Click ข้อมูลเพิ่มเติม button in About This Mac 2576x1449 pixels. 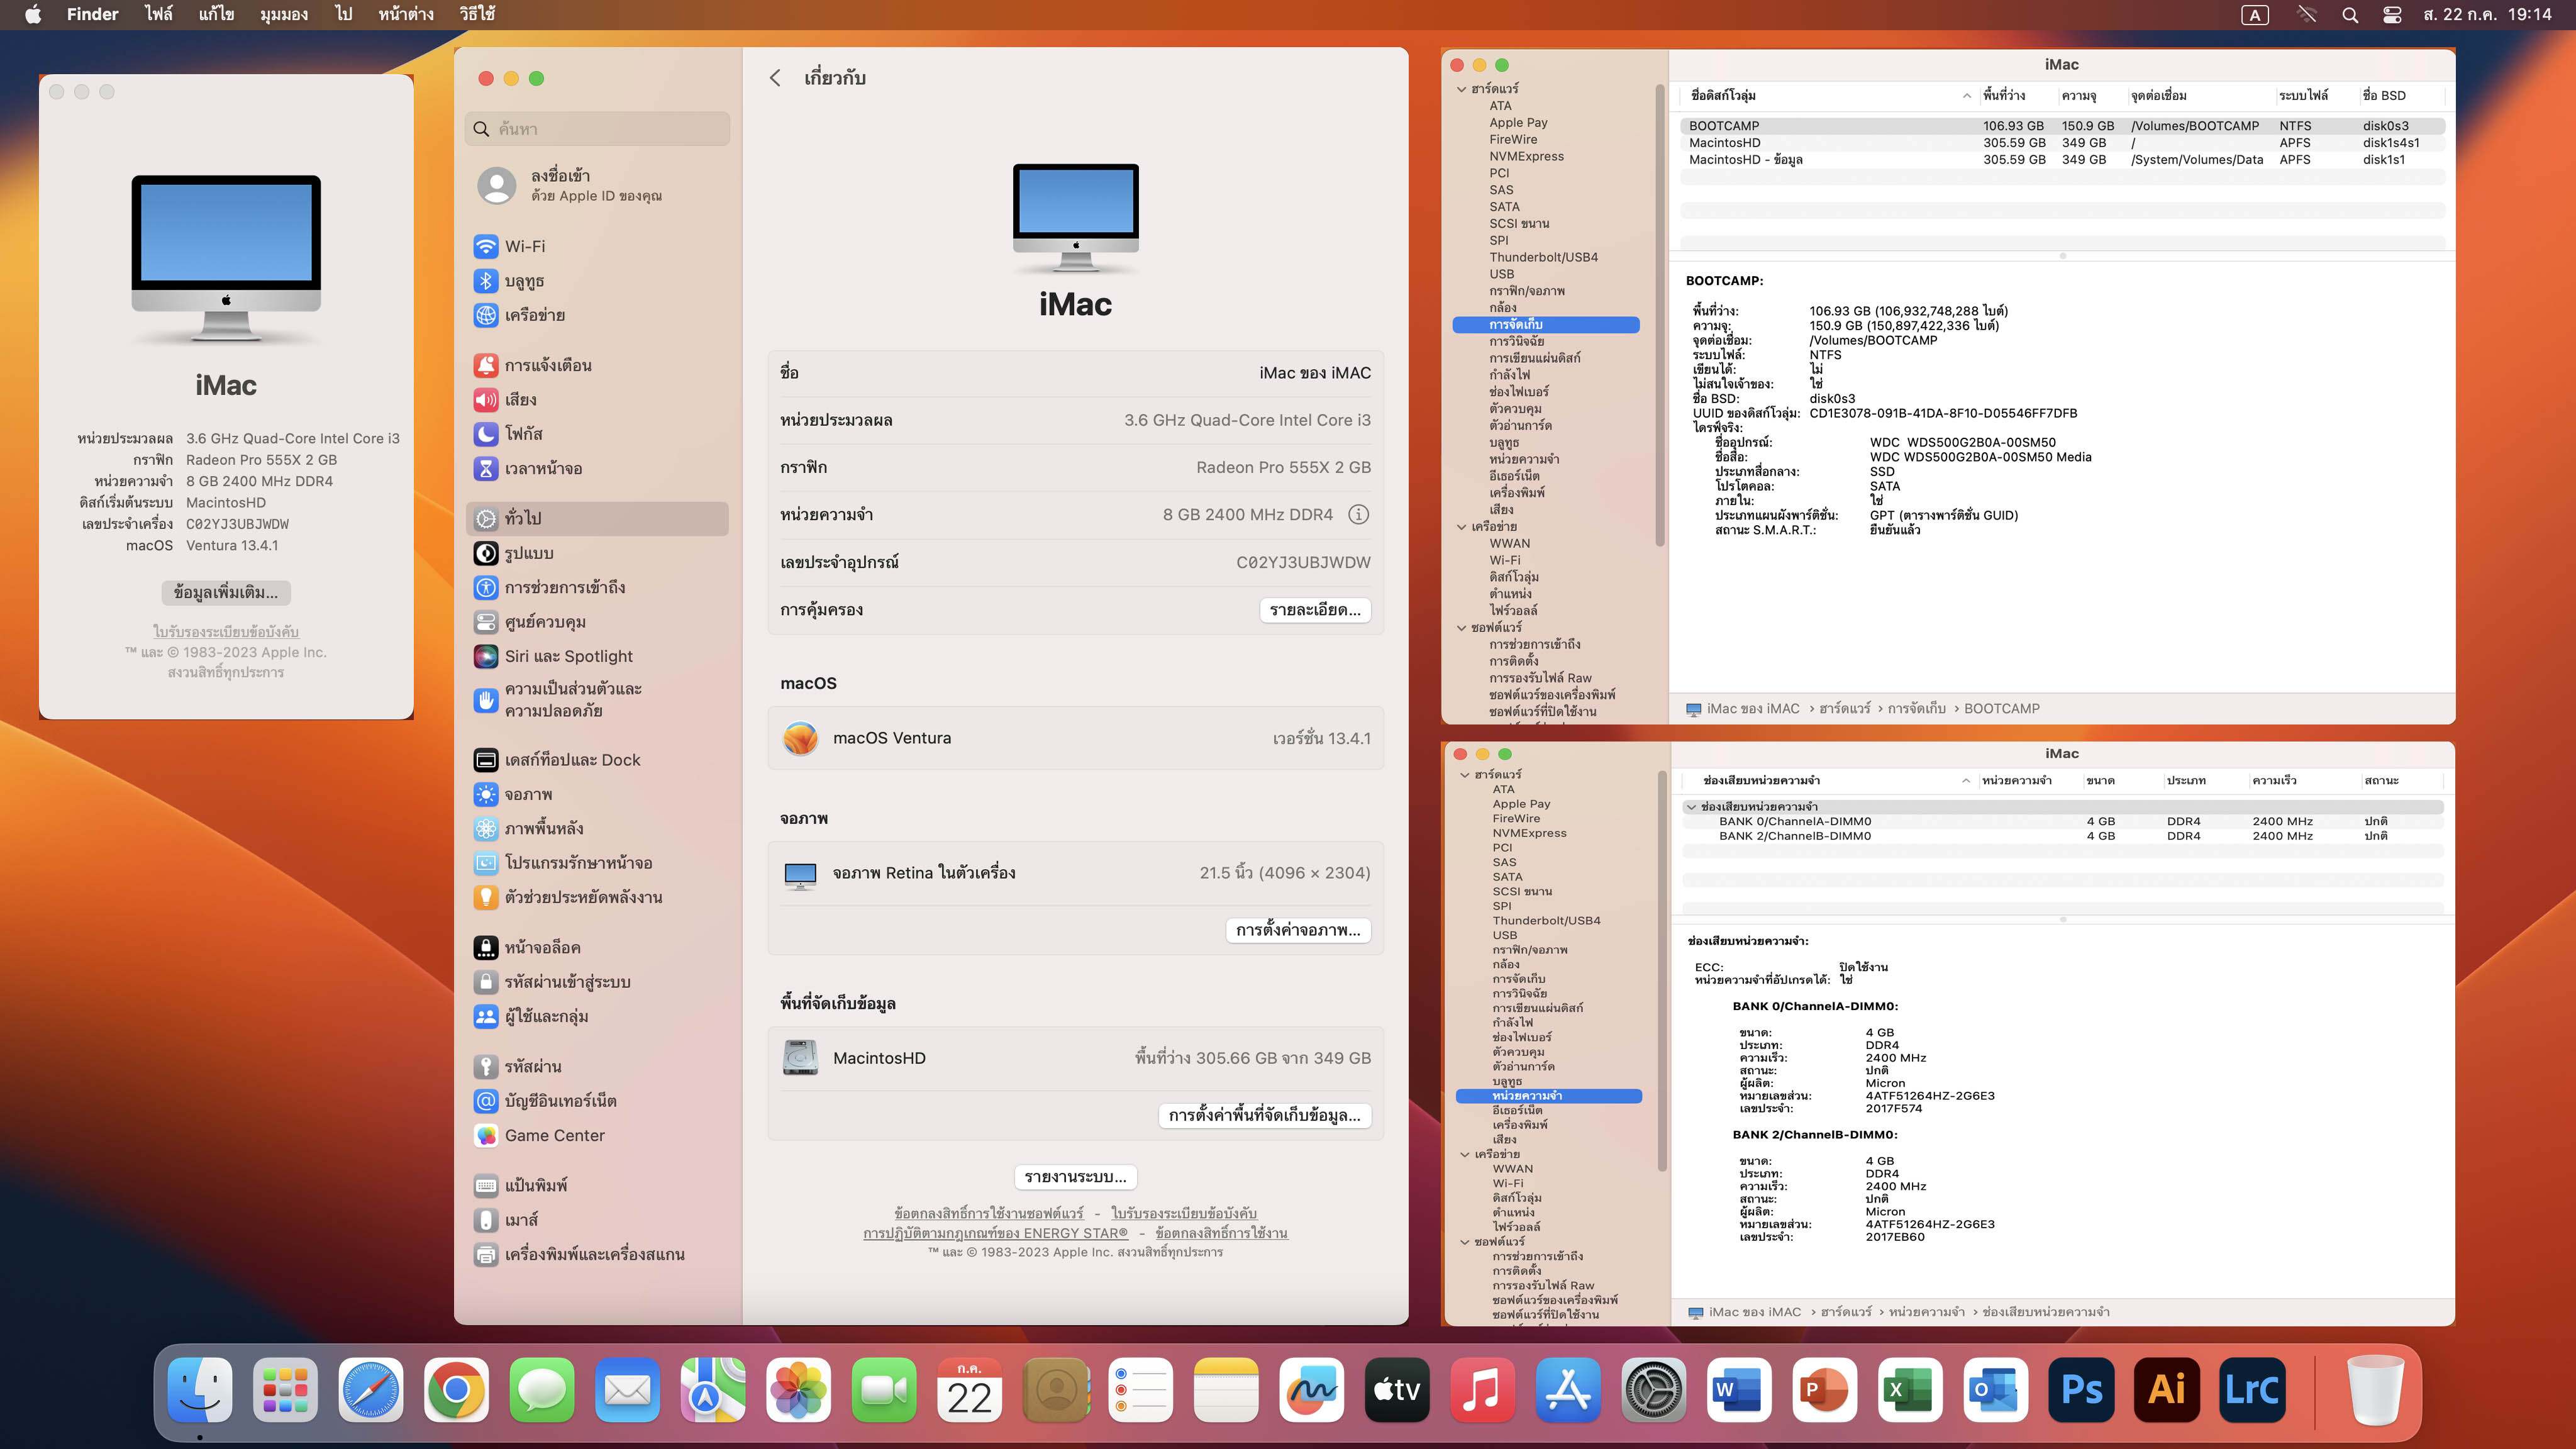click(226, 593)
